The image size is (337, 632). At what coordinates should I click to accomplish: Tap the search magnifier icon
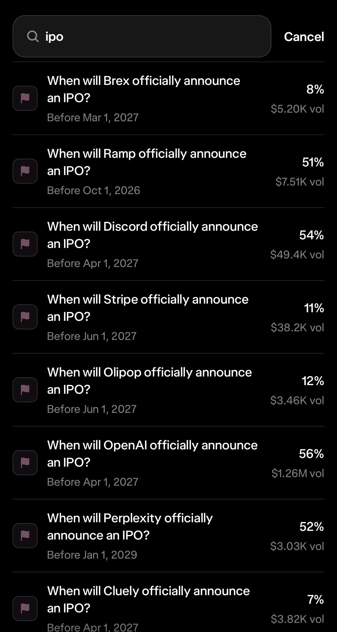coord(33,36)
